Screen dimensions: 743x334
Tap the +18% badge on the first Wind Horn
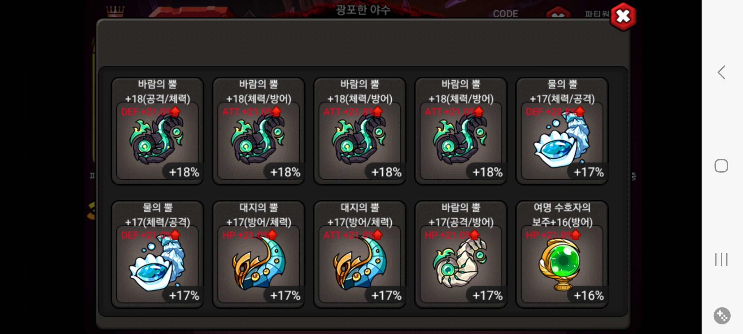point(184,172)
